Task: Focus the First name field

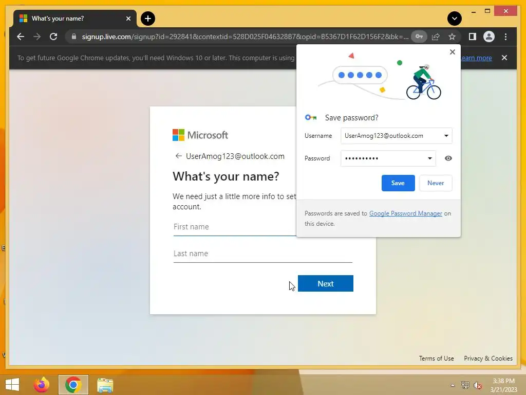Action: tap(235, 227)
